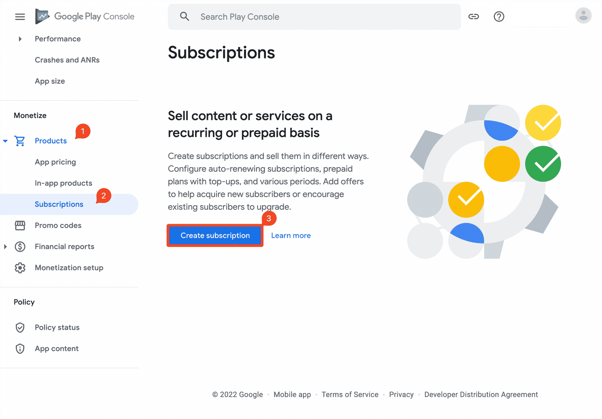Click the Search Play Console field
Viewport: 602px width, 419px height.
[323, 17]
